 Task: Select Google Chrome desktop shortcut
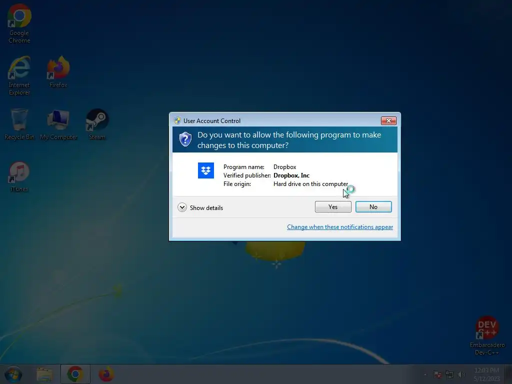tap(19, 23)
